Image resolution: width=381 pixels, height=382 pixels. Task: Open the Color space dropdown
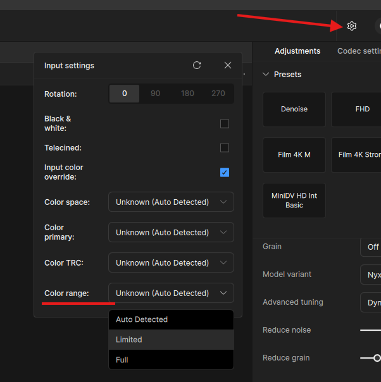(171, 202)
